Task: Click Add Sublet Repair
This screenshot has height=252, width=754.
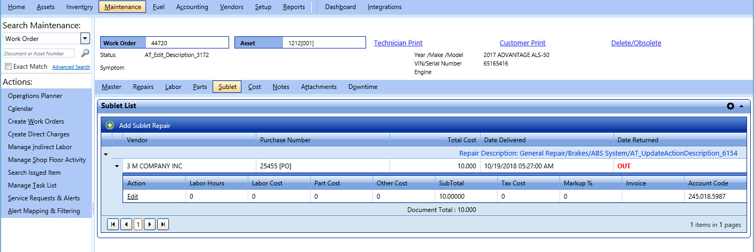Action: pyautogui.click(x=144, y=126)
